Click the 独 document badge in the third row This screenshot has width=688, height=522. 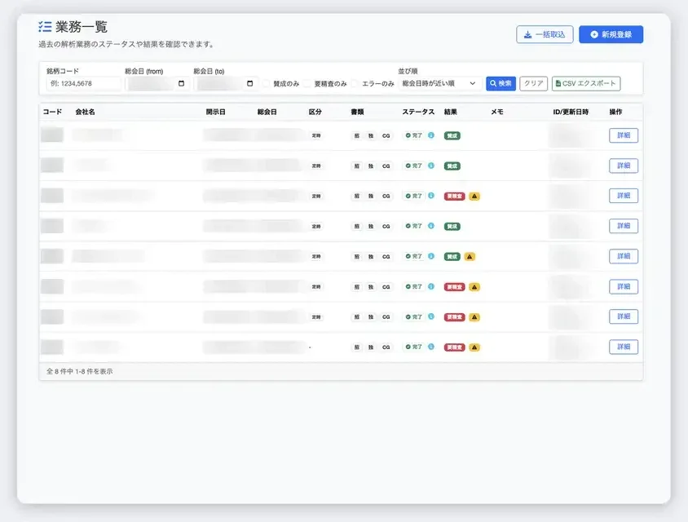pyautogui.click(x=371, y=197)
